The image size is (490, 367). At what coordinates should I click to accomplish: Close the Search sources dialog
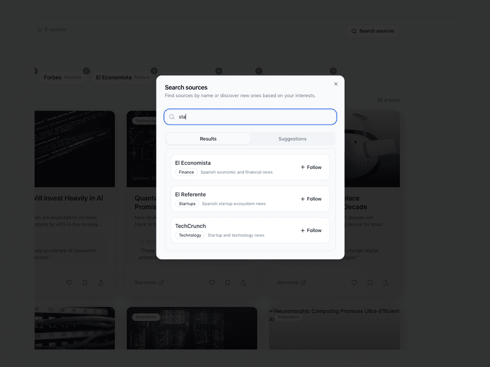(336, 84)
